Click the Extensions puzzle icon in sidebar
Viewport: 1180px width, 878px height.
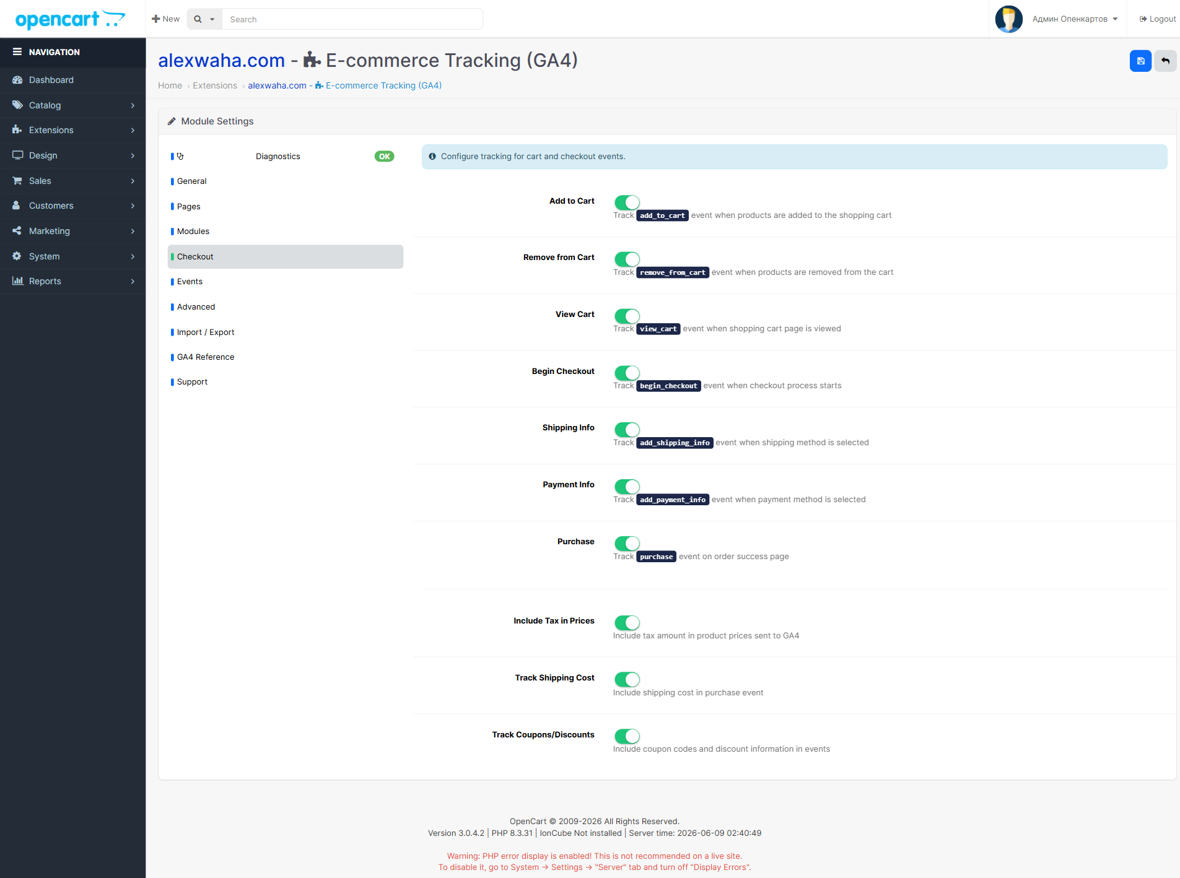pos(17,130)
